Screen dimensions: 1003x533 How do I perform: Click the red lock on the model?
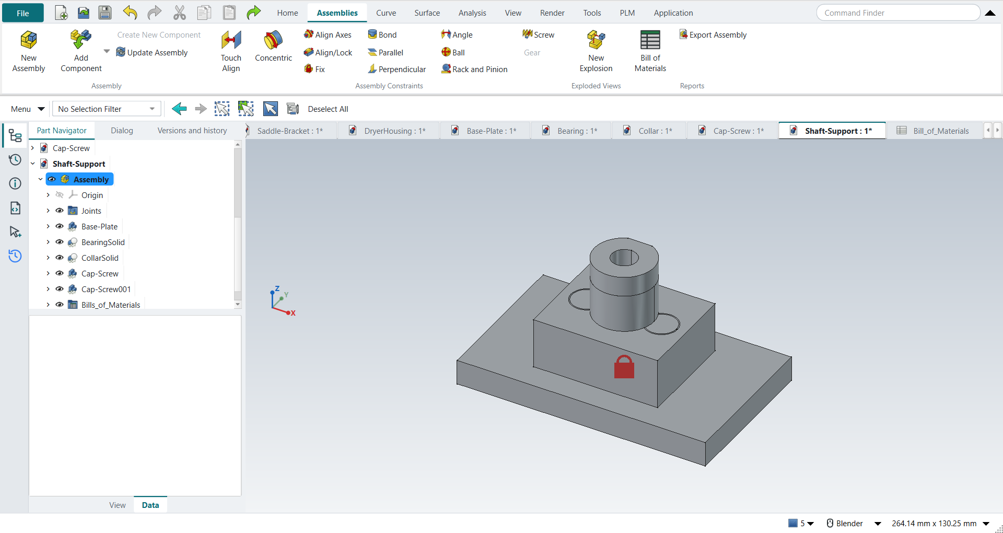(x=624, y=366)
